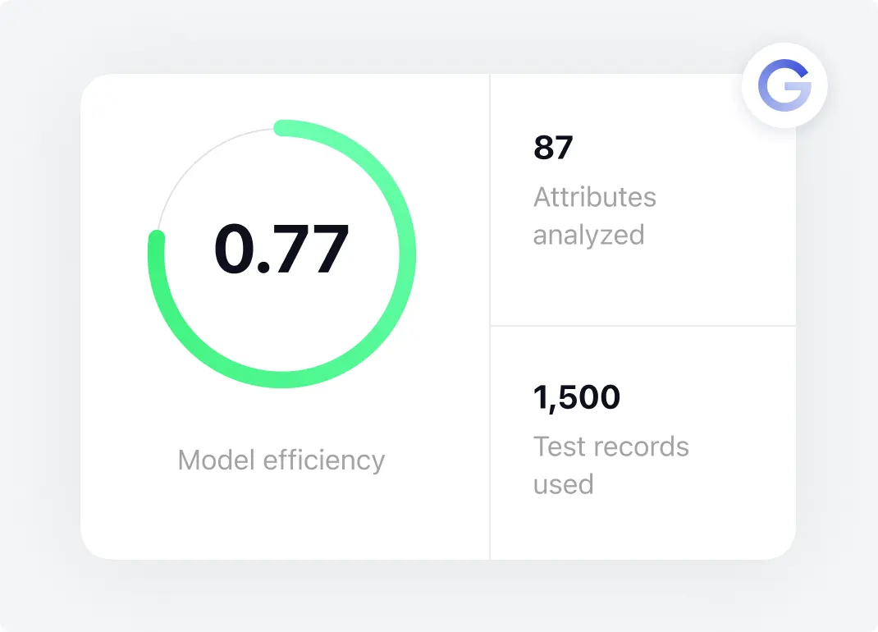The image size is (878, 632).
Task: Click the white circular logo badge
Action: coord(784,85)
